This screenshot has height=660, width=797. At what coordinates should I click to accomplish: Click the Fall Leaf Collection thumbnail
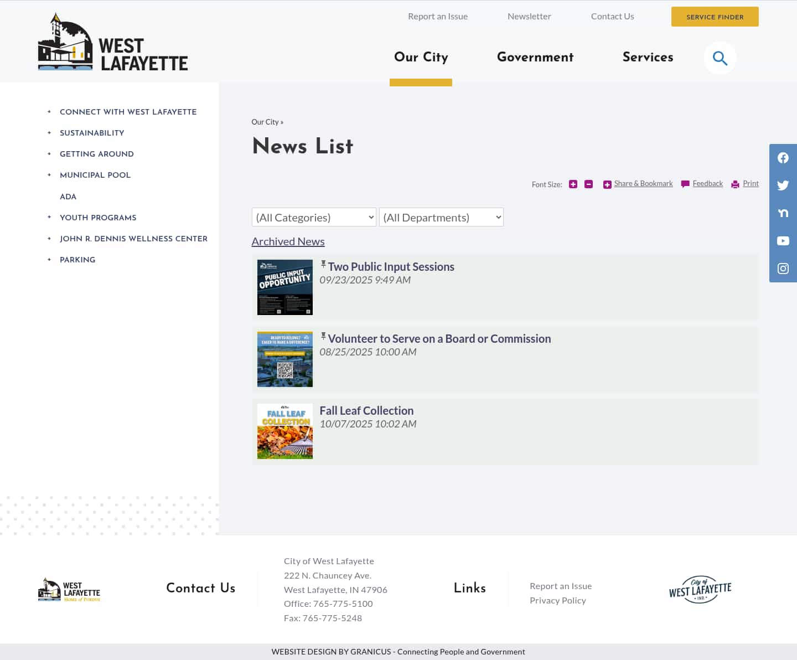tap(285, 431)
